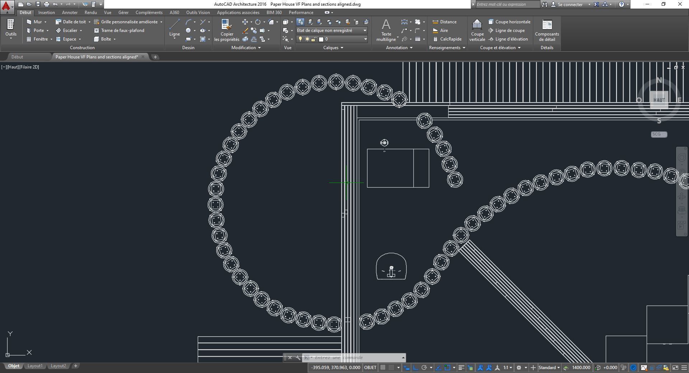The image size is (689, 373).
Task: Open Composants de détail
Action: [x=547, y=30]
